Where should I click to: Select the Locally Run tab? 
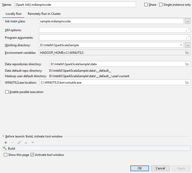click(13, 14)
